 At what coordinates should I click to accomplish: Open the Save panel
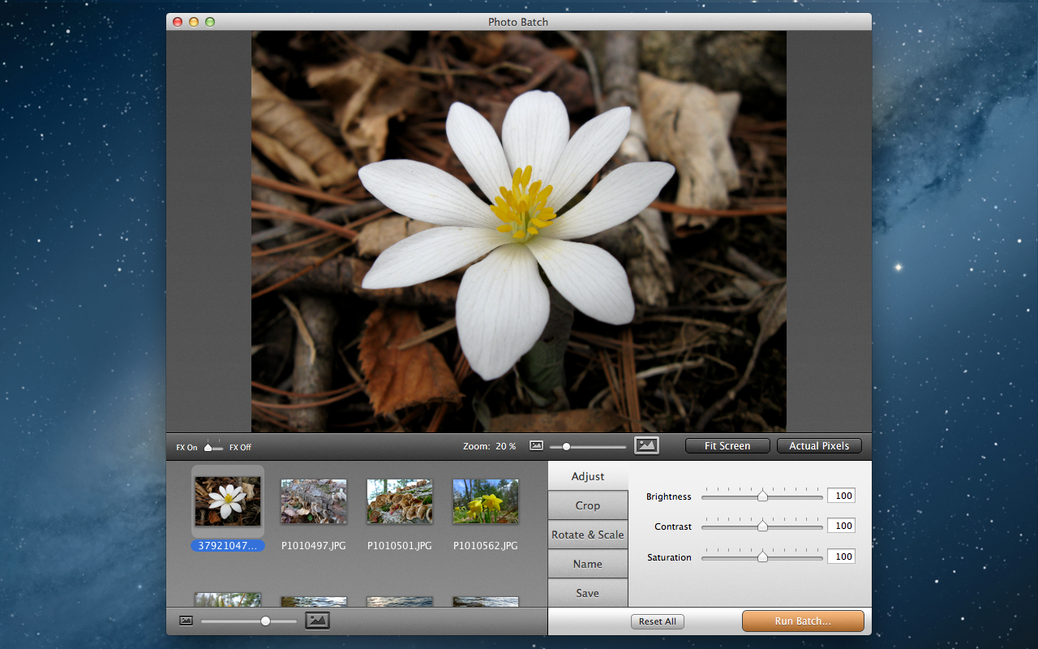587,592
